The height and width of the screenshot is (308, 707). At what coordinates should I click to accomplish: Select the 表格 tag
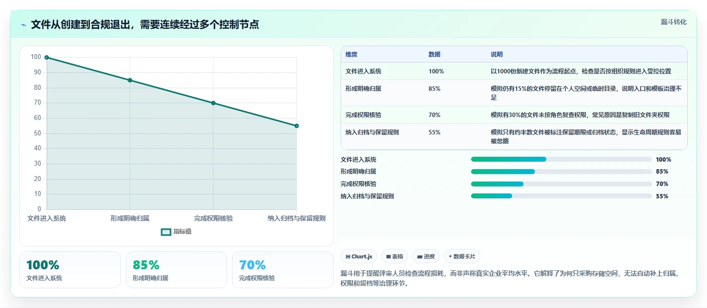(395, 256)
